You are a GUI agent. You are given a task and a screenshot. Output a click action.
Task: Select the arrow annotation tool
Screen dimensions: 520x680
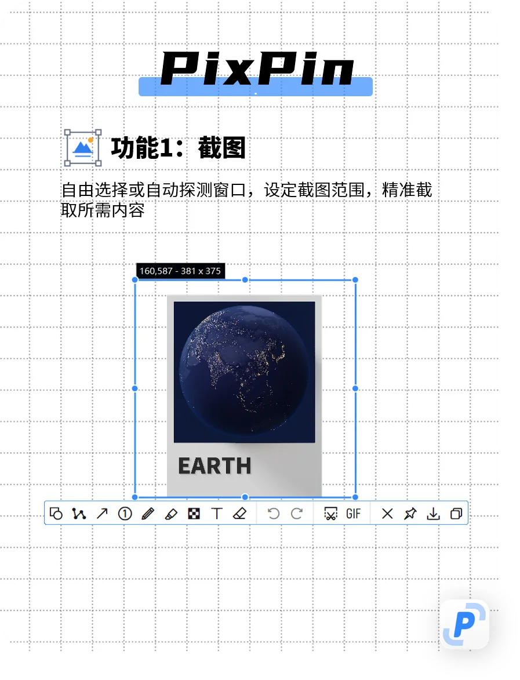(103, 513)
